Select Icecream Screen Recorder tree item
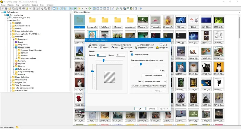241x129 pixels. 31,50
